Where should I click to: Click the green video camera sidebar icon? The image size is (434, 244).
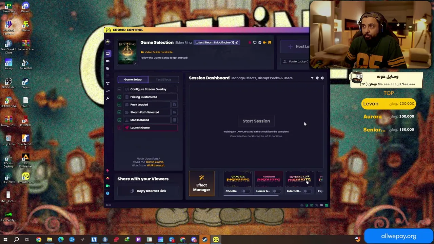pos(107,186)
